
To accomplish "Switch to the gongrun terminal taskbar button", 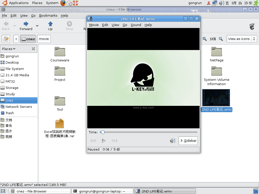I will [x=102, y=191].
